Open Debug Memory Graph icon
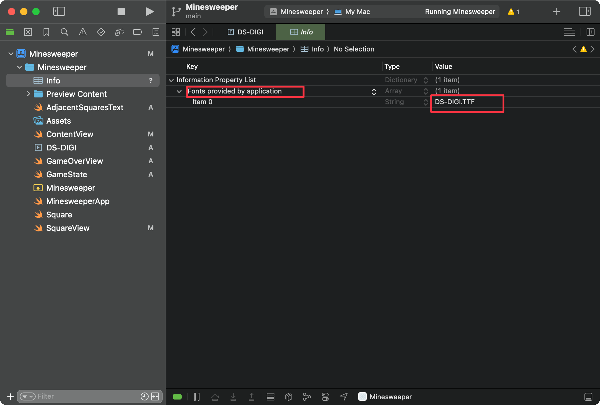This screenshot has width=600, height=405. [x=307, y=396]
